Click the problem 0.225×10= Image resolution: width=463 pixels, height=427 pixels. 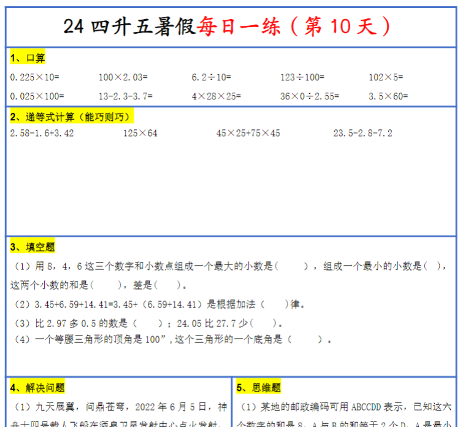point(34,77)
